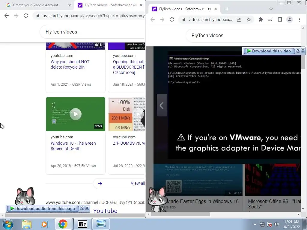Image resolution: width=307 pixels, height=230 pixels.
Task: Close the Download this video bar
Action: 303,51
